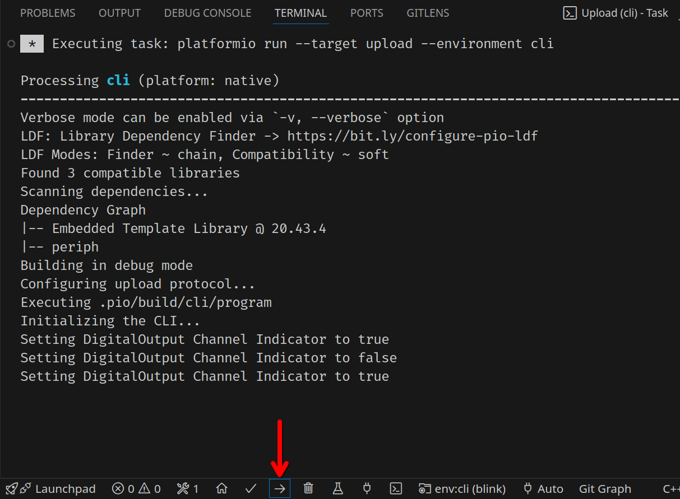The width and height of the screenshot is (680, 499).
Task: Click the tools indicator showing 1
Action: click(x=188, y=488)
